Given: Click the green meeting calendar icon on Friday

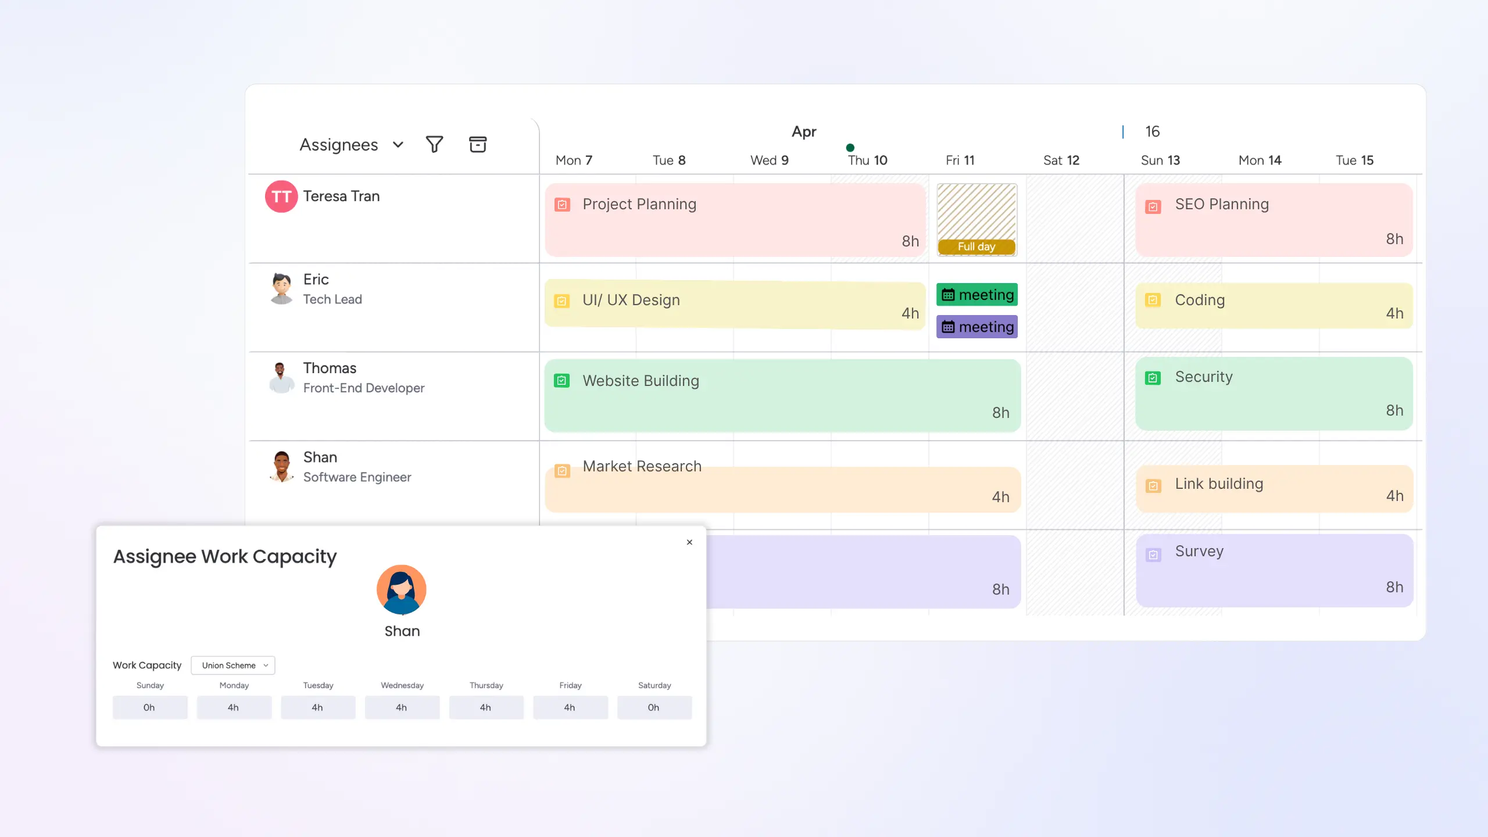Looking at the screenshot, I should pyautogui.click(x=949, y=295).
